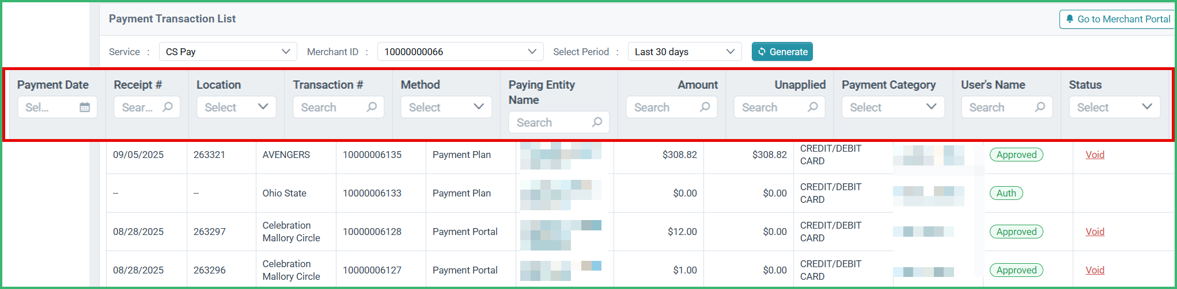The image size is (1177, 289).
Task: Expand the Location filter dropdown
Action: pos(237,107)
